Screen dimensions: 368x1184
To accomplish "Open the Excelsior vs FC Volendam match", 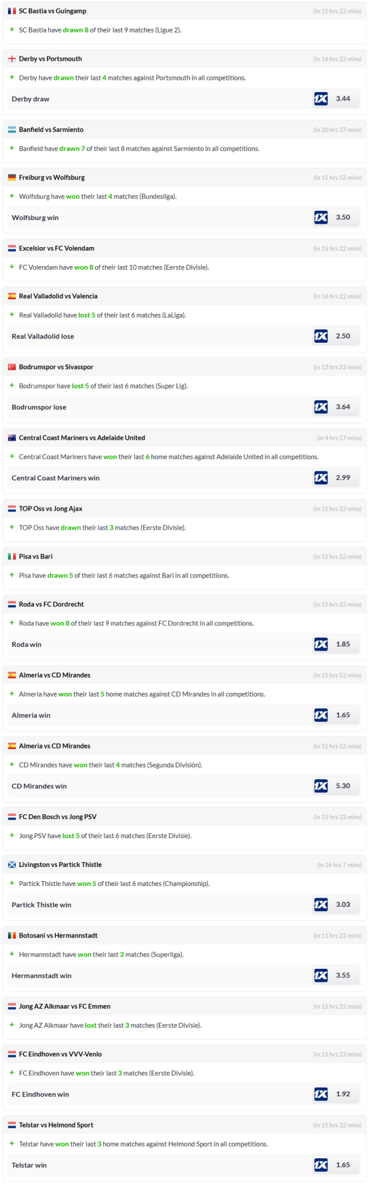I will [x=56, y=248].
